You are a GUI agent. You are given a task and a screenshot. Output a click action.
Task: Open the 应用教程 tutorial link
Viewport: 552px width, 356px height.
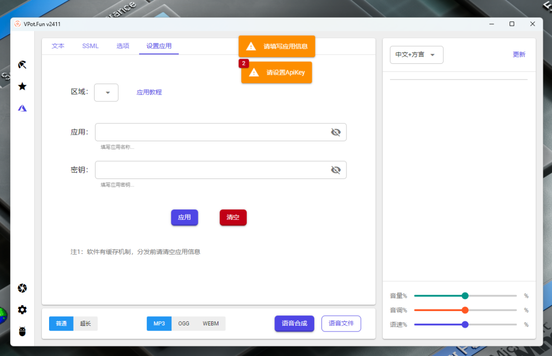149,92
